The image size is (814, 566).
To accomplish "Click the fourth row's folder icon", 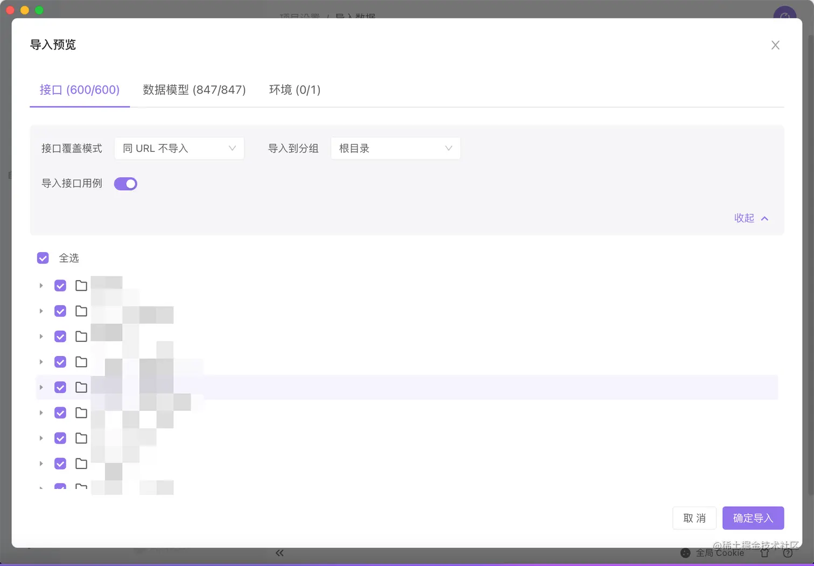I will 81,362.
